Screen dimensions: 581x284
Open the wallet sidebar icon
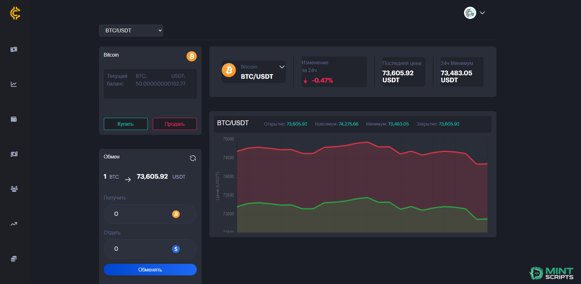tap(14, 119)
